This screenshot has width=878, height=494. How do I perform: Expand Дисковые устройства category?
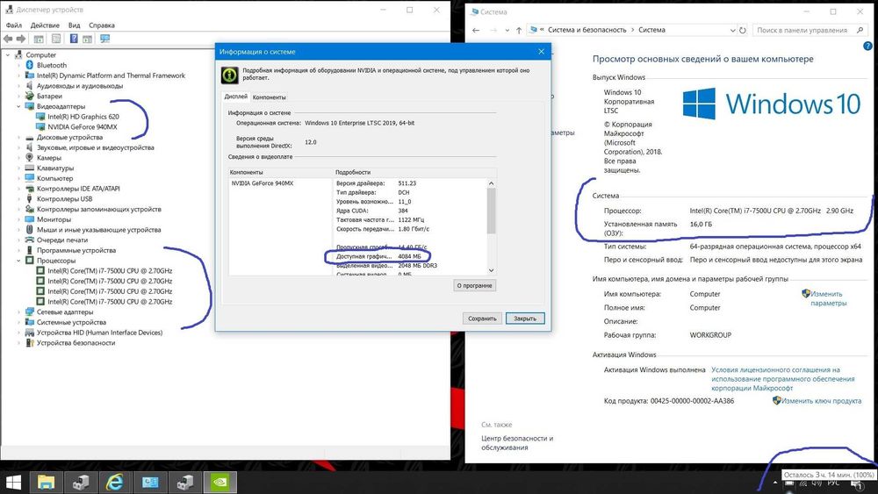[18, 137]
